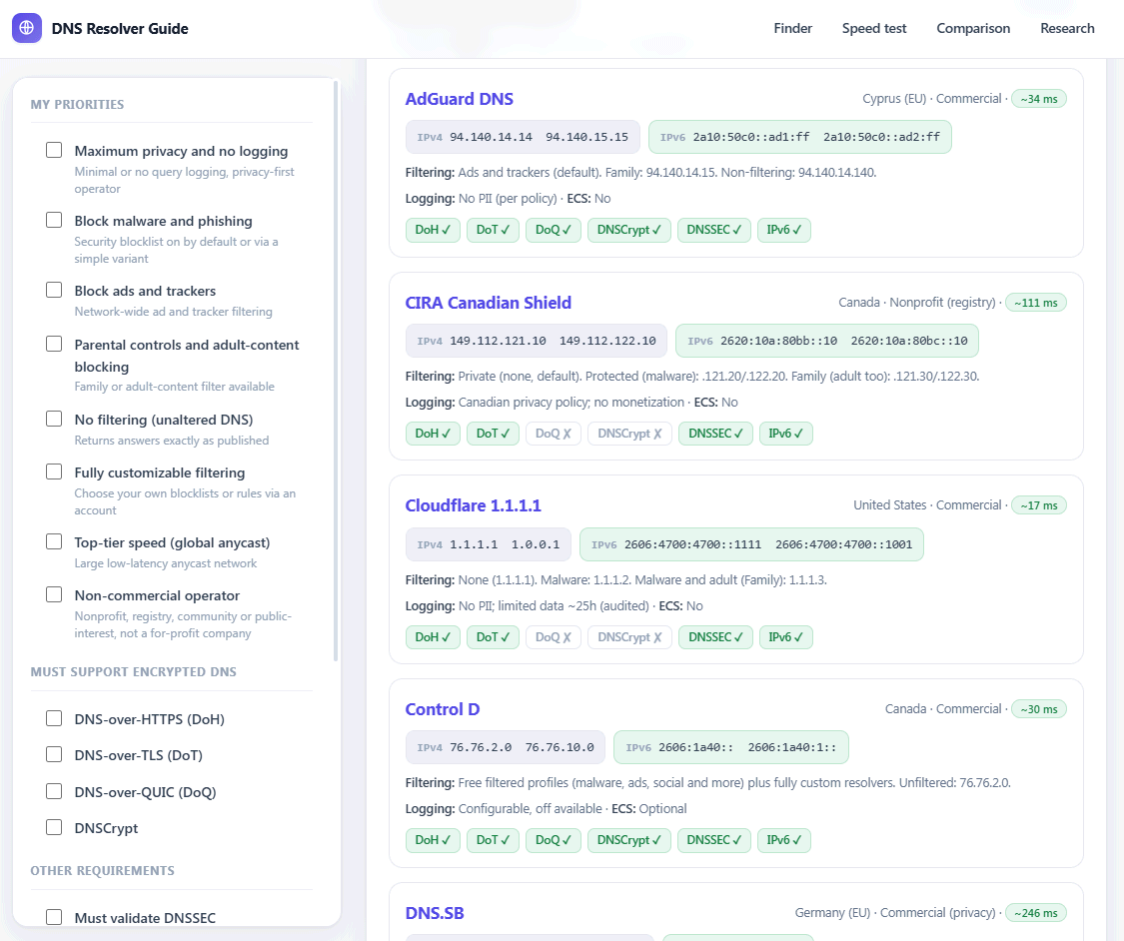The width and height of the screenshot is (1124, 941).
Task: Tick Must validate DNSSEC
Action: click(54, 917)
